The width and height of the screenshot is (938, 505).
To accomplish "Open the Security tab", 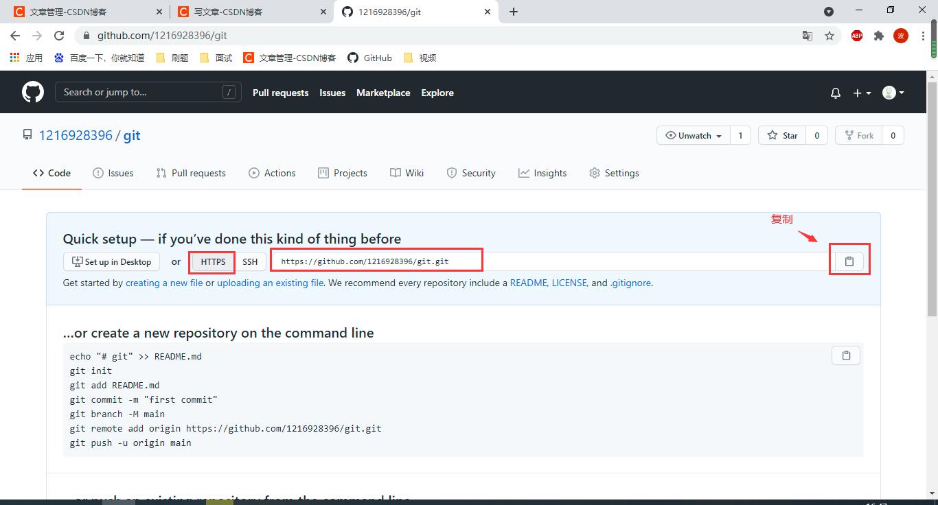I will [x=471, y=173].
